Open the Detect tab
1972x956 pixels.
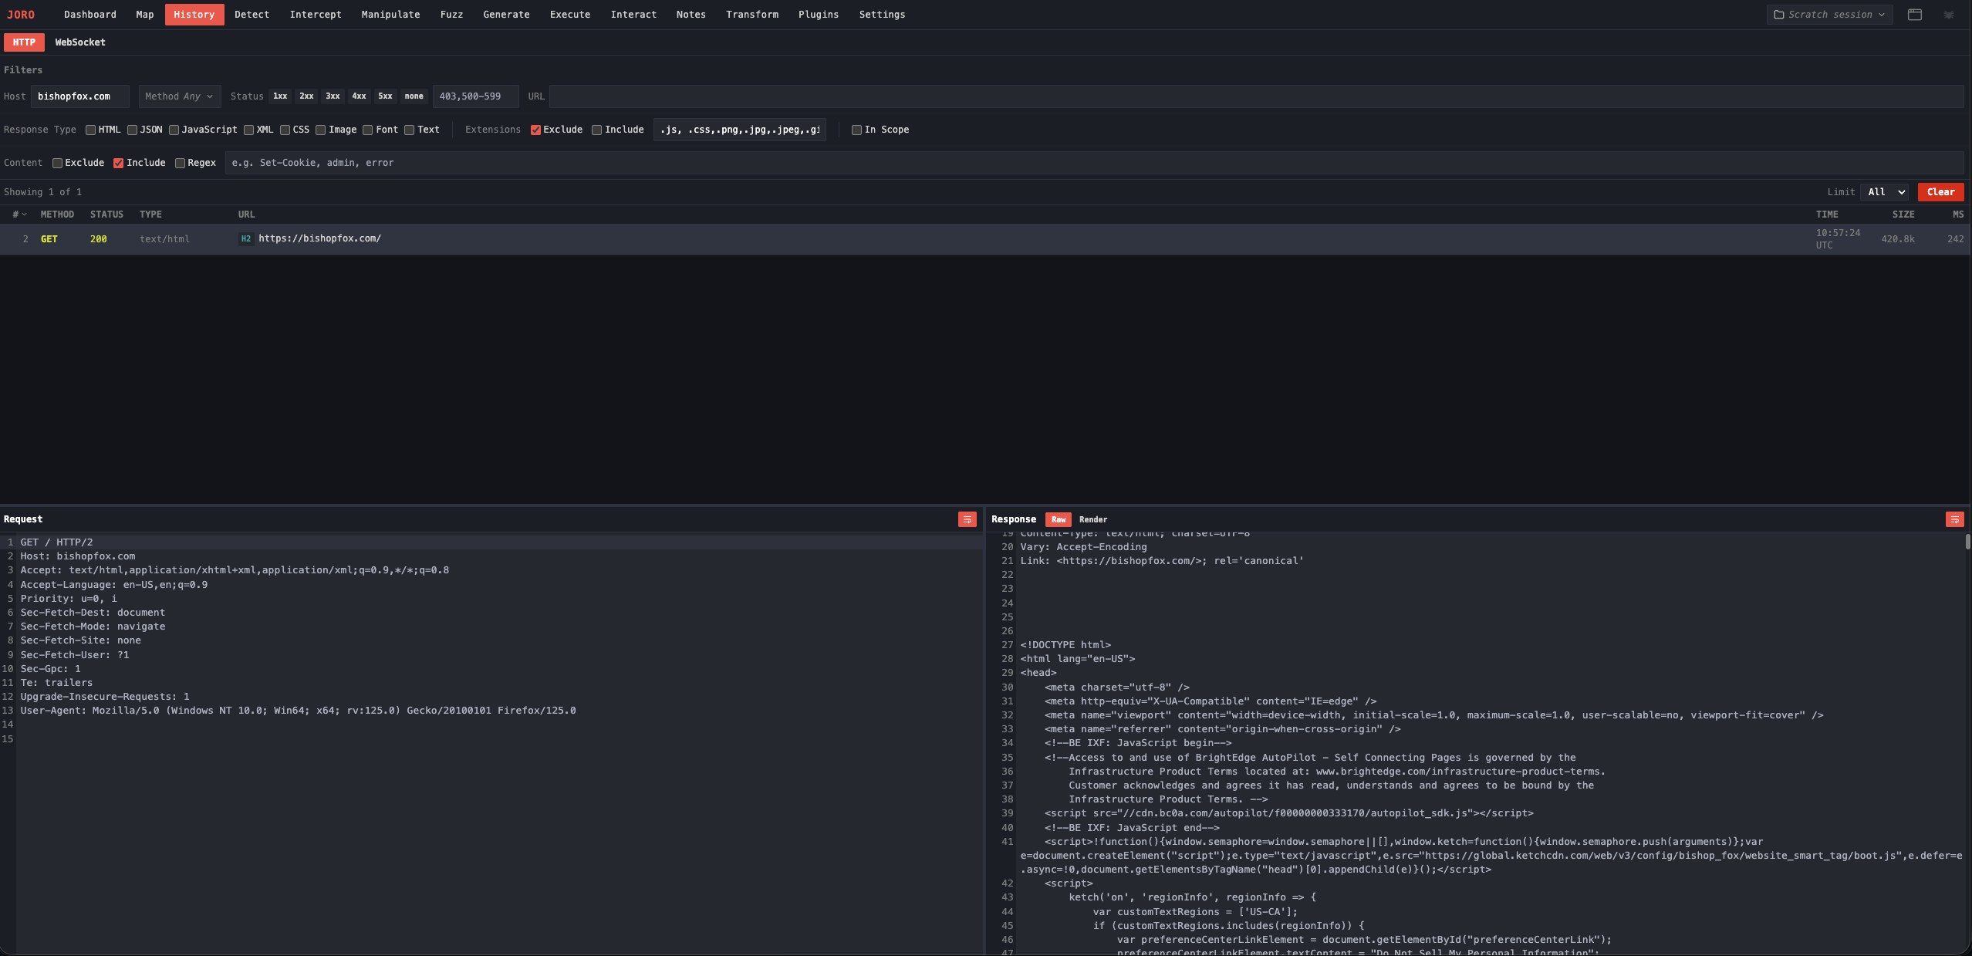[x=252, y=15]
